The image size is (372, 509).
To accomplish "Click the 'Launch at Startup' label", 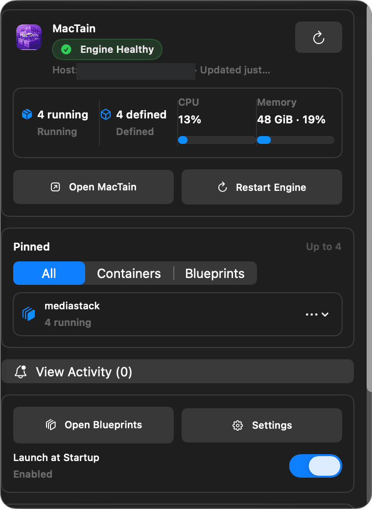I will point(56,458).
